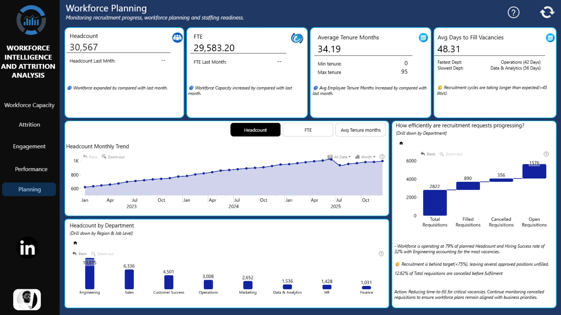Click home icon in recruitment requests chart
This screenshot has height=315, width=561.
pyautogui.click(x=401, y=143)
